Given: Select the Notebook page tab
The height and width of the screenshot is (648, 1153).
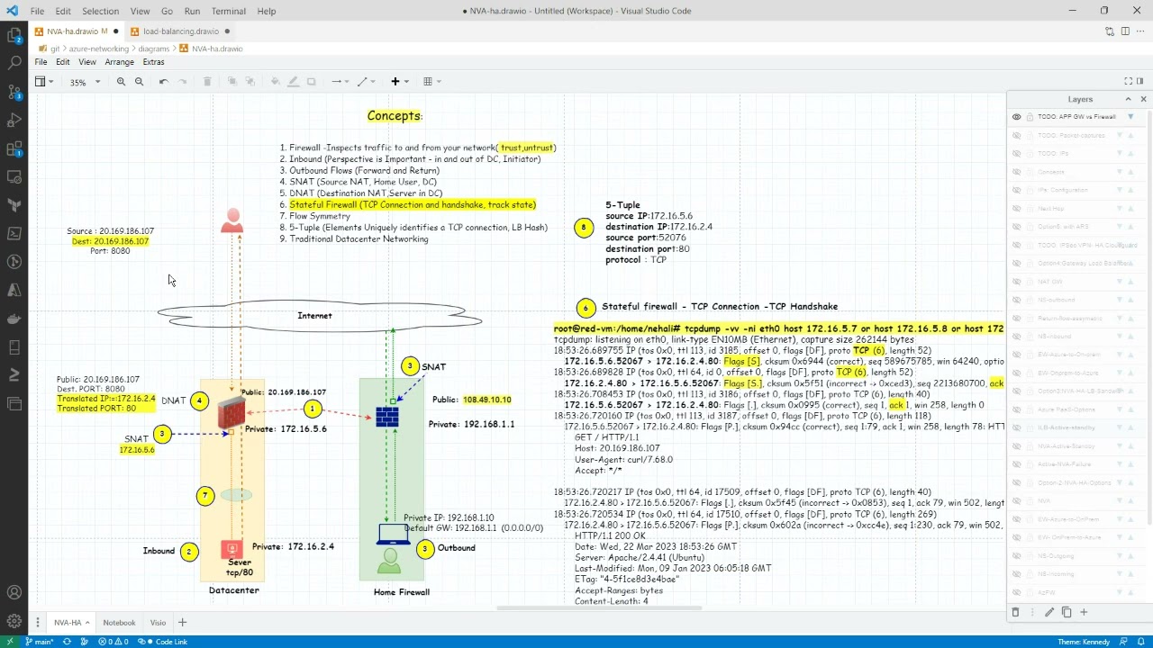Looking at the screenshot, I should pyautogui.click(x=119, y=622).
